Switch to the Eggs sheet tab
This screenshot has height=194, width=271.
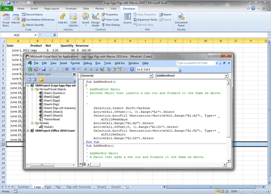click(x=48, y=187)
